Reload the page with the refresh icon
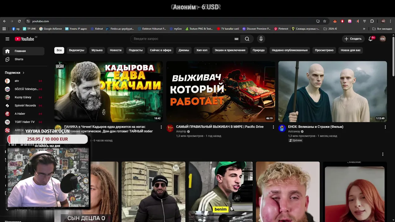The height and width of the screenshot is (222, 395). point(19,21)
